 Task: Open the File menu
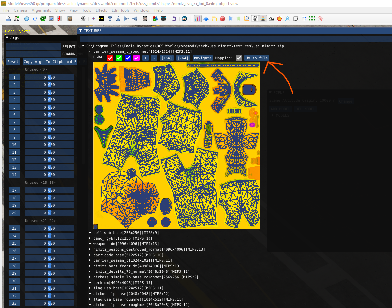6,10
